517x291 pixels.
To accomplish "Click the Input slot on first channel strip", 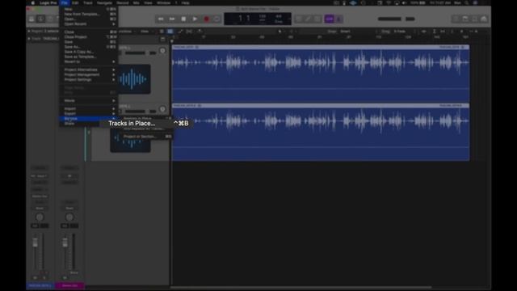I will point(40,176).
